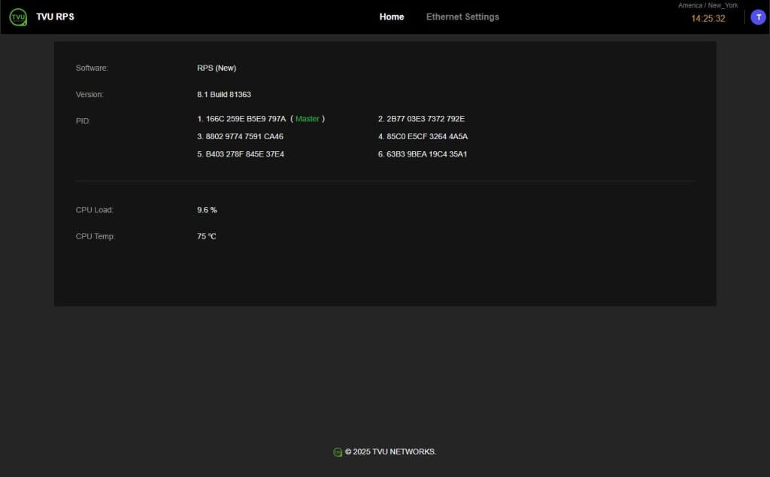Click the © 2025 TVU NETWORKS footer text

tap(390, 451)
